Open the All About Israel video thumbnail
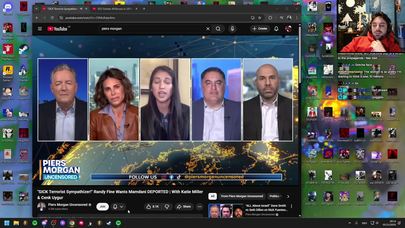The image size is (405, 228). point(226,211)
